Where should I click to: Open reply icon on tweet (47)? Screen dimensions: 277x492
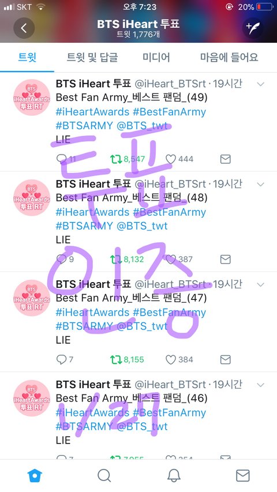click(61, 359)
